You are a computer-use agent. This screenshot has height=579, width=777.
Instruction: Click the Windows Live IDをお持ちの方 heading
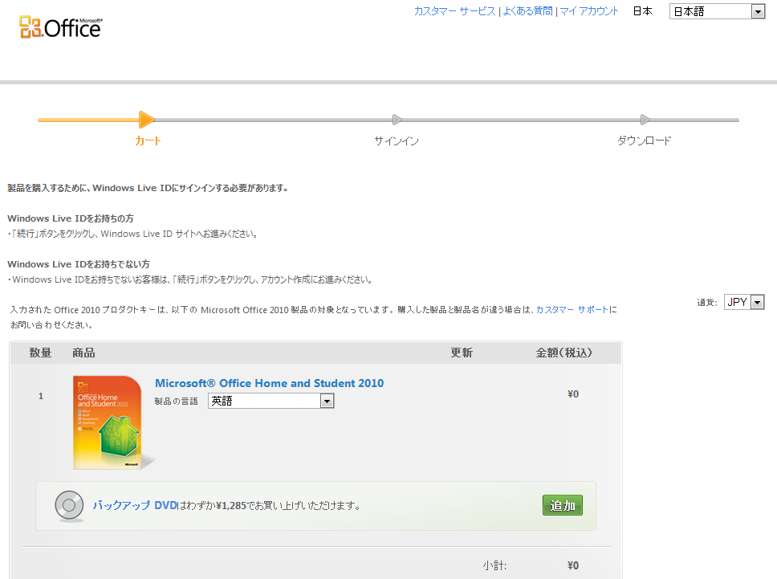click(x=71, y=218)
